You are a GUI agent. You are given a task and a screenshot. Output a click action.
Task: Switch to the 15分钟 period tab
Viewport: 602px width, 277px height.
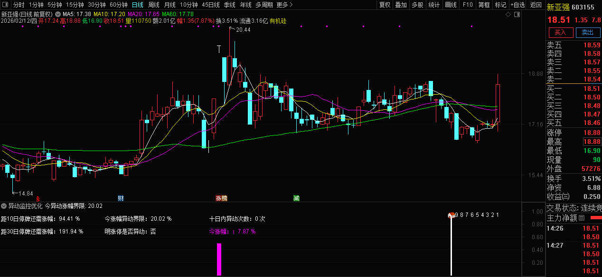pyautogui.click(x=75, y=5)
